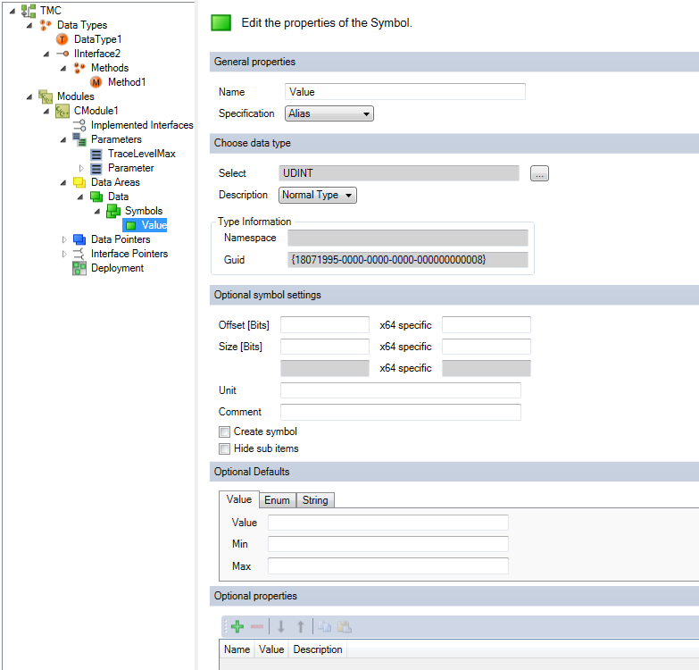
Task: Switch to the String defaults tab
Action: click(x=315, y=500)
